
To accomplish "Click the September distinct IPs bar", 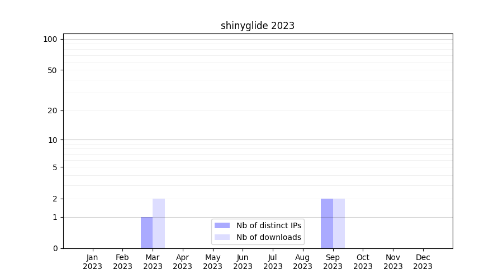I will click(326, 223).
